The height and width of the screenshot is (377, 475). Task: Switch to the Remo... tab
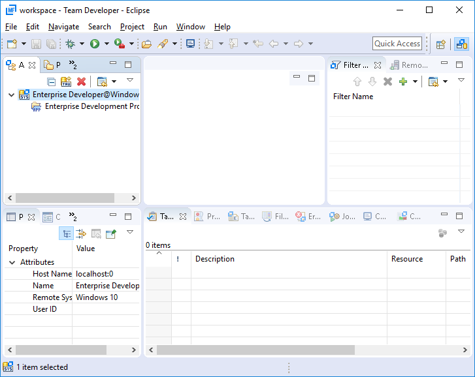pos(409,65)
